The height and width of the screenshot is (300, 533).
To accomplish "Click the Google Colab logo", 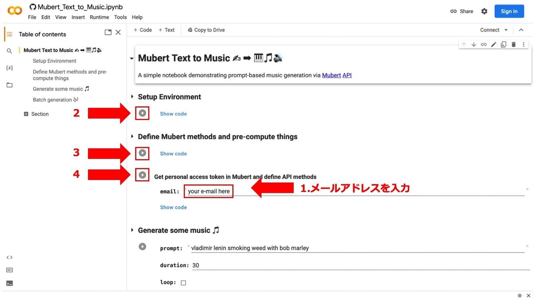I will [x=15, y=11].
